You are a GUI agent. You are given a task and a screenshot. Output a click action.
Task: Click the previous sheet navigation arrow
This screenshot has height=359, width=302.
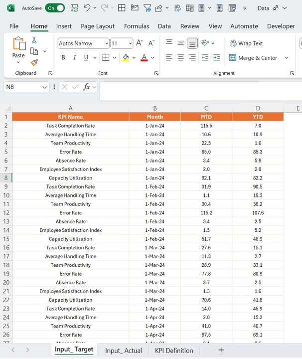13,350
